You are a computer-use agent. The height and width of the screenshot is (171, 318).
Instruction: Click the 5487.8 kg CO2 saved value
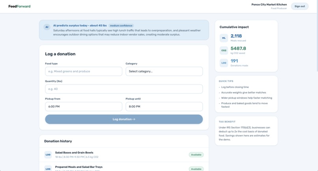click(x=238, y=48)
